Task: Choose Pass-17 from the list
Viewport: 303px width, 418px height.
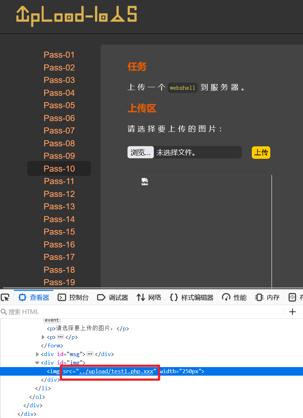Action: click(x=59, y=257)
